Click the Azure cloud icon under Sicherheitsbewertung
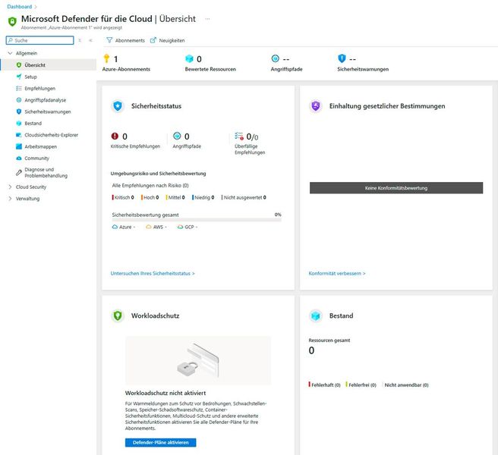 (115, 227)
